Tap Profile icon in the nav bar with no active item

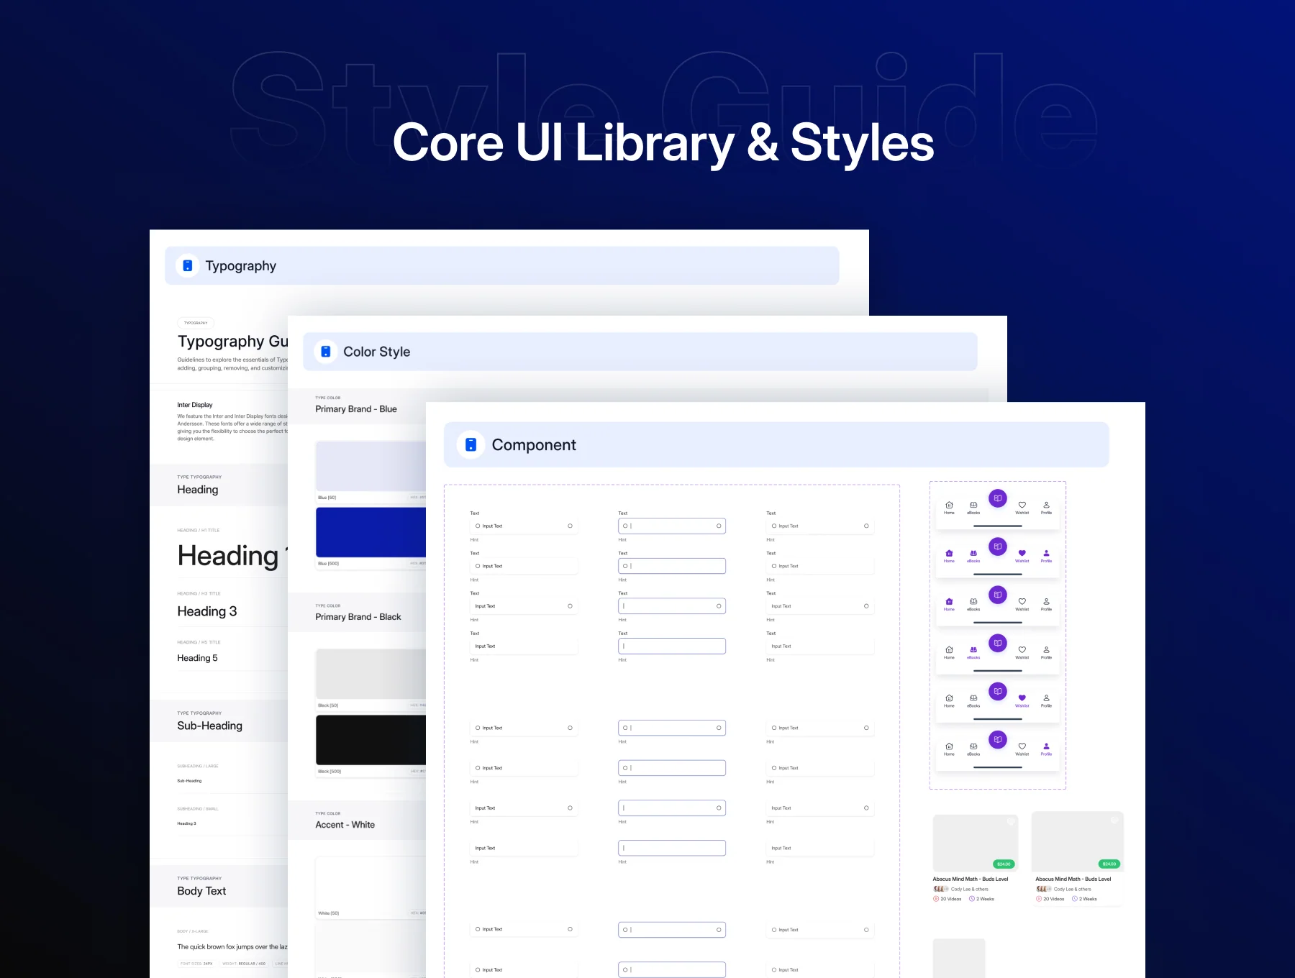[x=1046, y=506]
